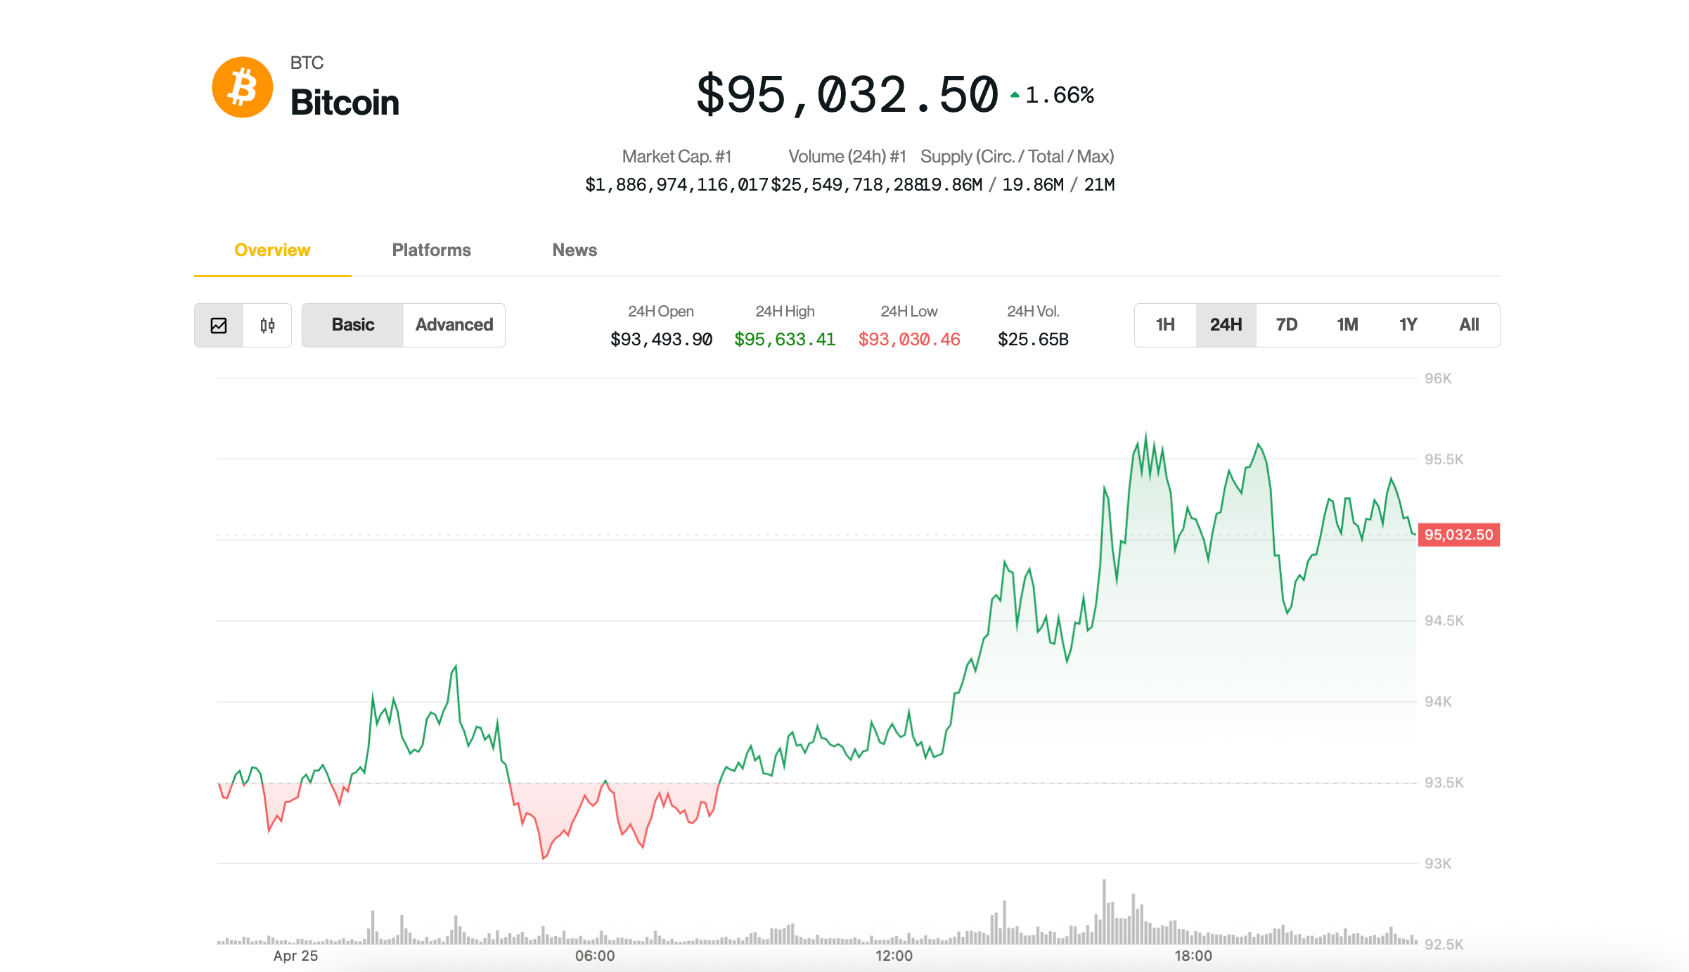Image resolution: width=1689 pixels, height=972 pixels.
Task: Switch to the 7D chart view
Action: [1286, 324]
